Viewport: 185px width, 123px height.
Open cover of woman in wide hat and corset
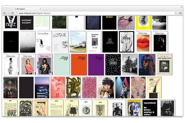[x=11, y=88]
